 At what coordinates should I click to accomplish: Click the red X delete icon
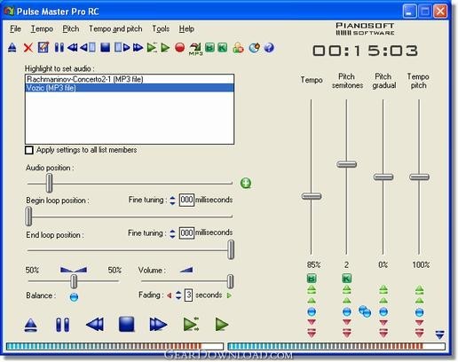(x=28, y=48)
